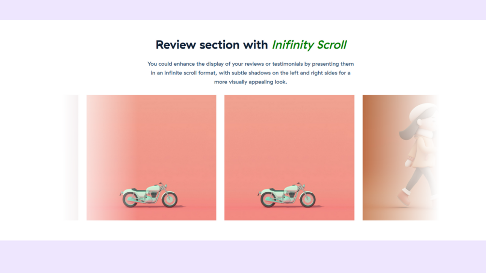
Task: Click the word 'testimonials' in description
Action: click(287, 64)
